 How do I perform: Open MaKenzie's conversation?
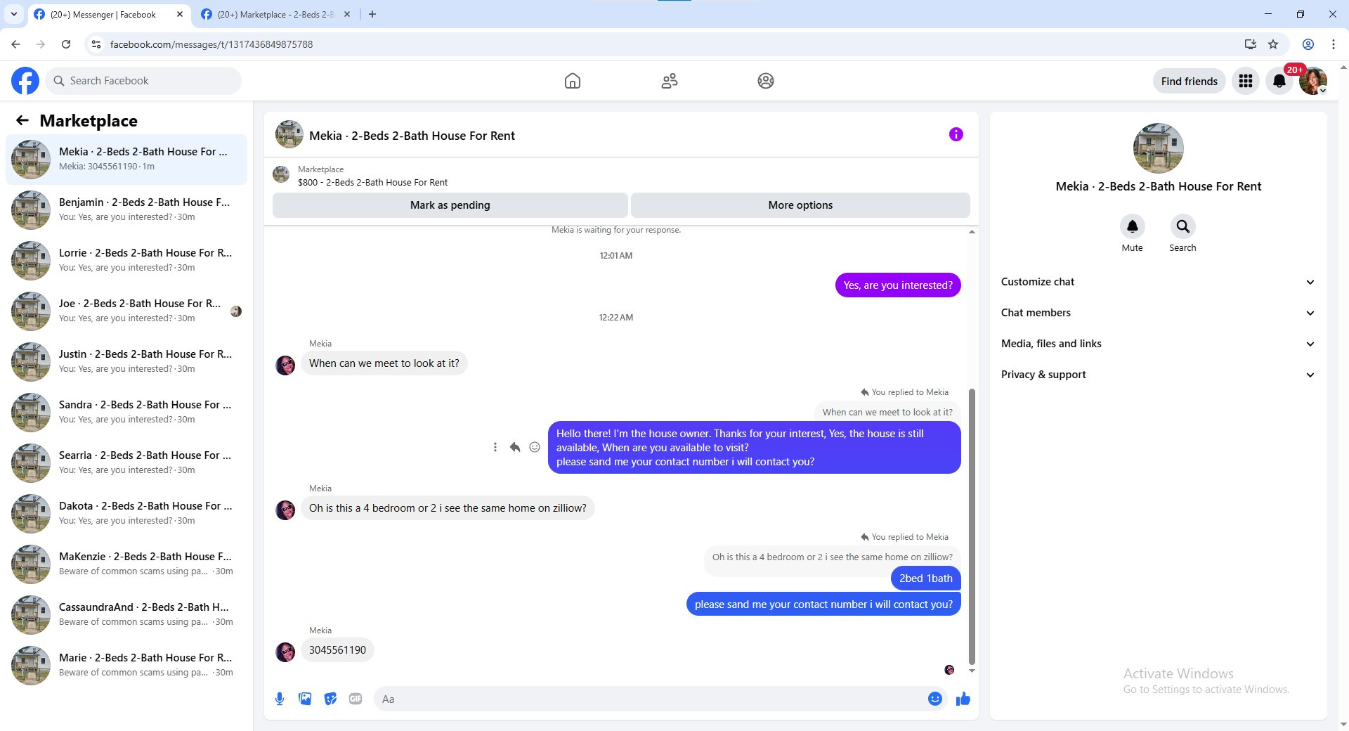(126, 564)
